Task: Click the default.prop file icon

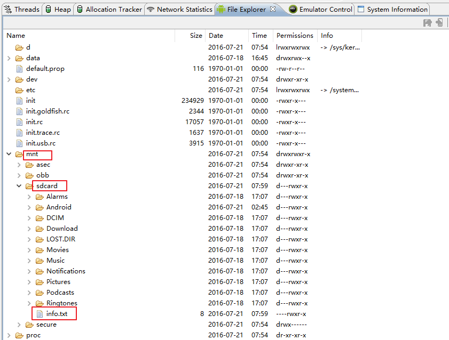Action: (19, 69)
